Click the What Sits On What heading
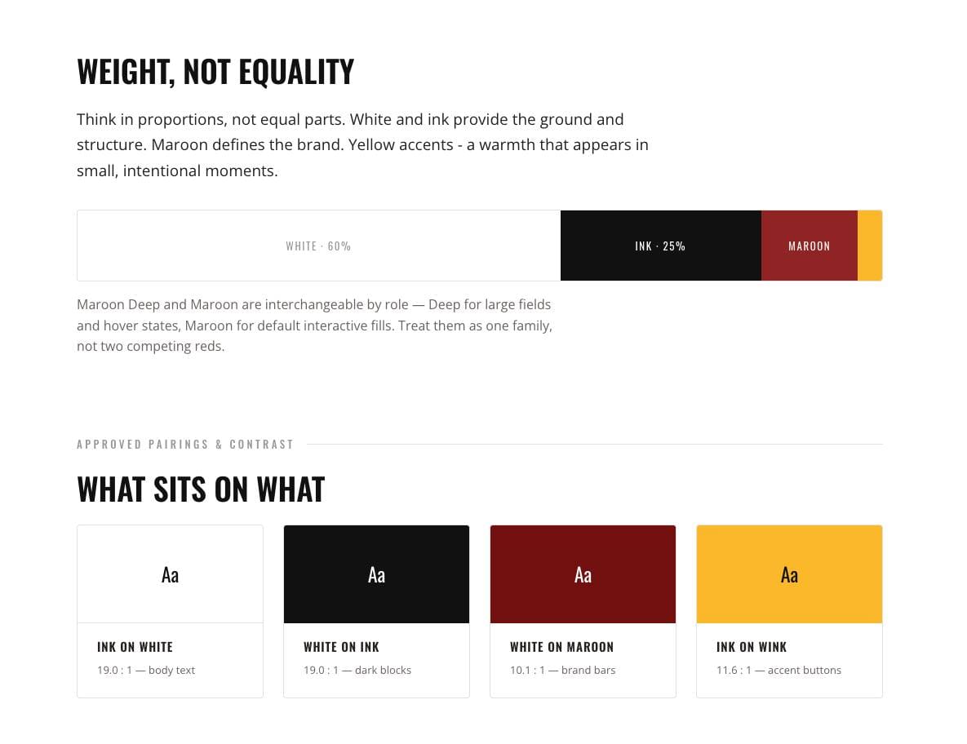The width and height of the screenshot is (967, 744). 201,489
